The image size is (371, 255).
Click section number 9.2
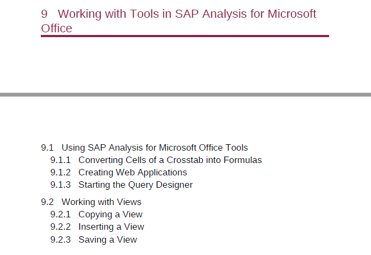point(47,202)
